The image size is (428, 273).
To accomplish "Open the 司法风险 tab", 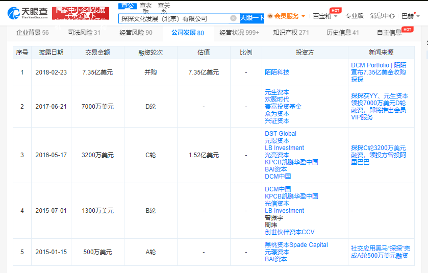I will (84, 33).
